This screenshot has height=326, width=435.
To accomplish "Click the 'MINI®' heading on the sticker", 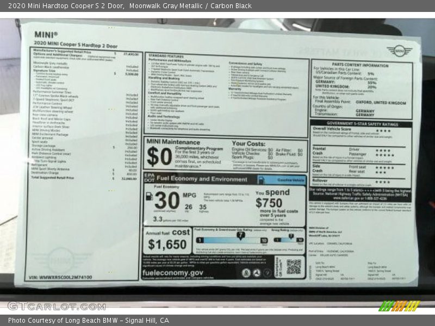I will click(x=46, y=35).
